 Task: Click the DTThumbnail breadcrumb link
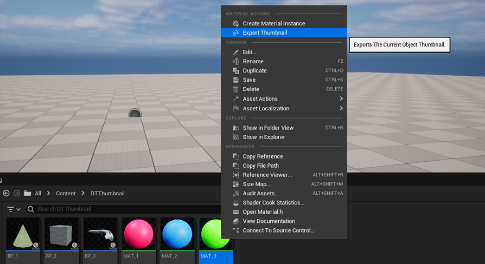[x=107, y=193]
